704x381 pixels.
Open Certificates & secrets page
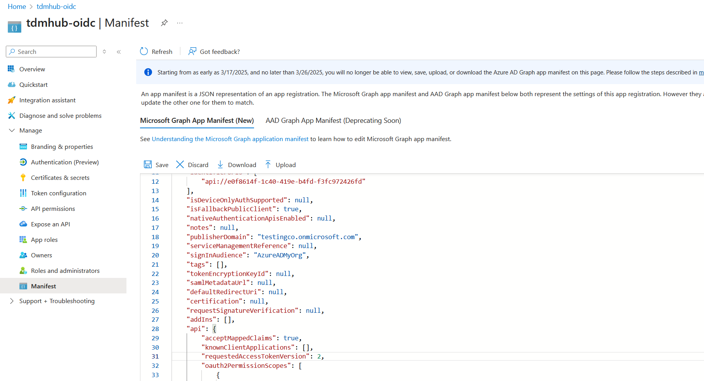(60, 178)
